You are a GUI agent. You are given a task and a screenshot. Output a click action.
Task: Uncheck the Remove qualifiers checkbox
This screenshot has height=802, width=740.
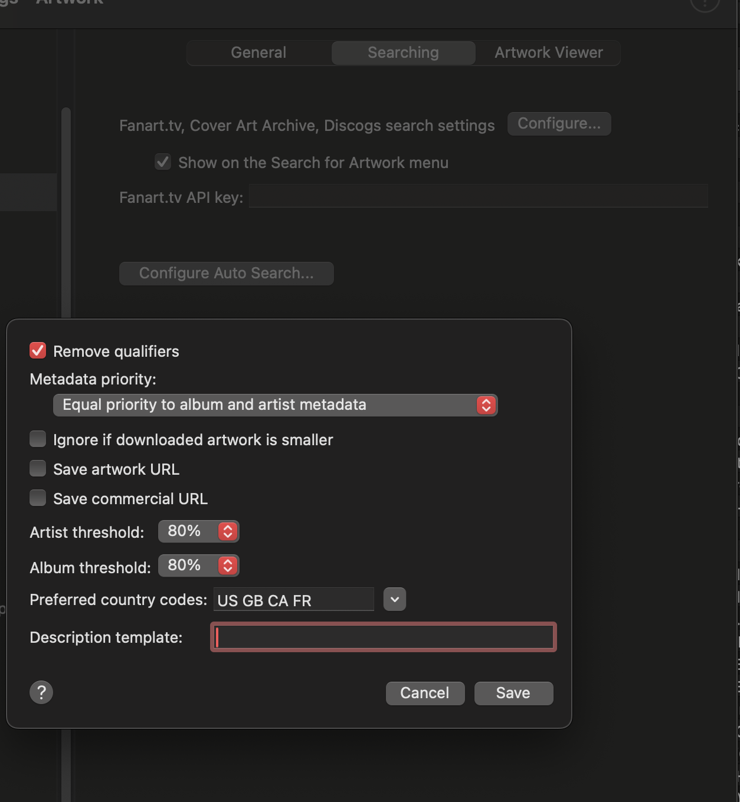(38, 351)
